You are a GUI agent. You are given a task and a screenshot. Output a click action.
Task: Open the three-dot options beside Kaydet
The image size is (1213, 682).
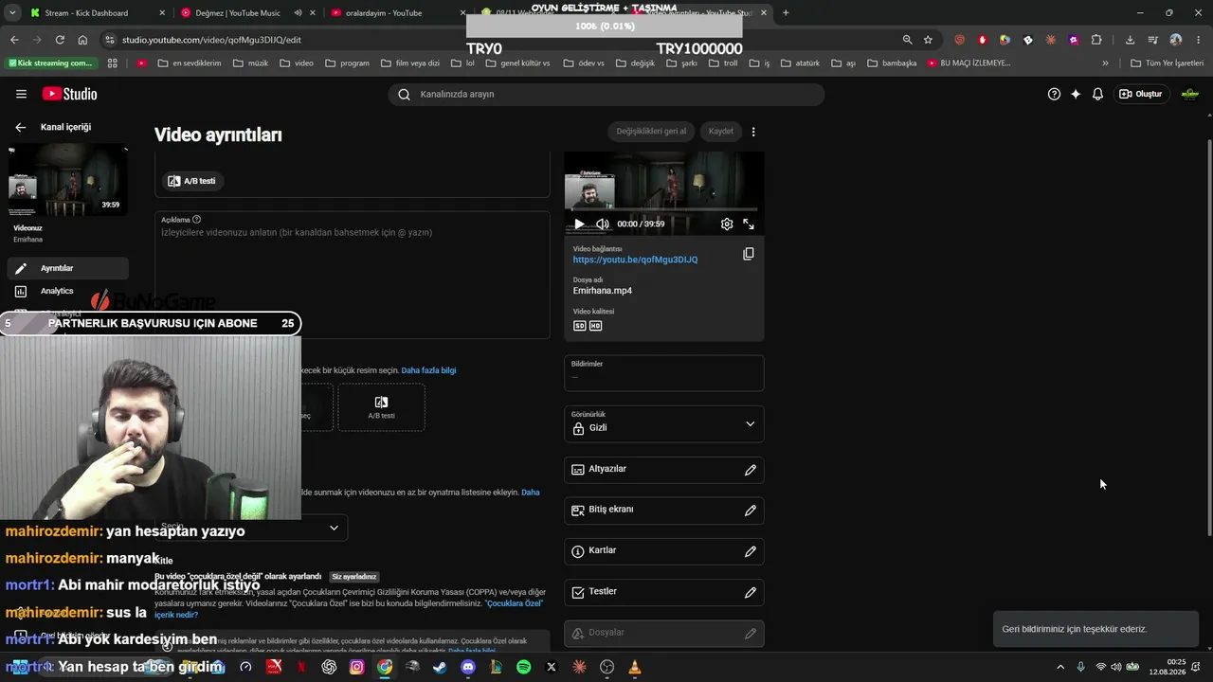click(x=753, y=132)
